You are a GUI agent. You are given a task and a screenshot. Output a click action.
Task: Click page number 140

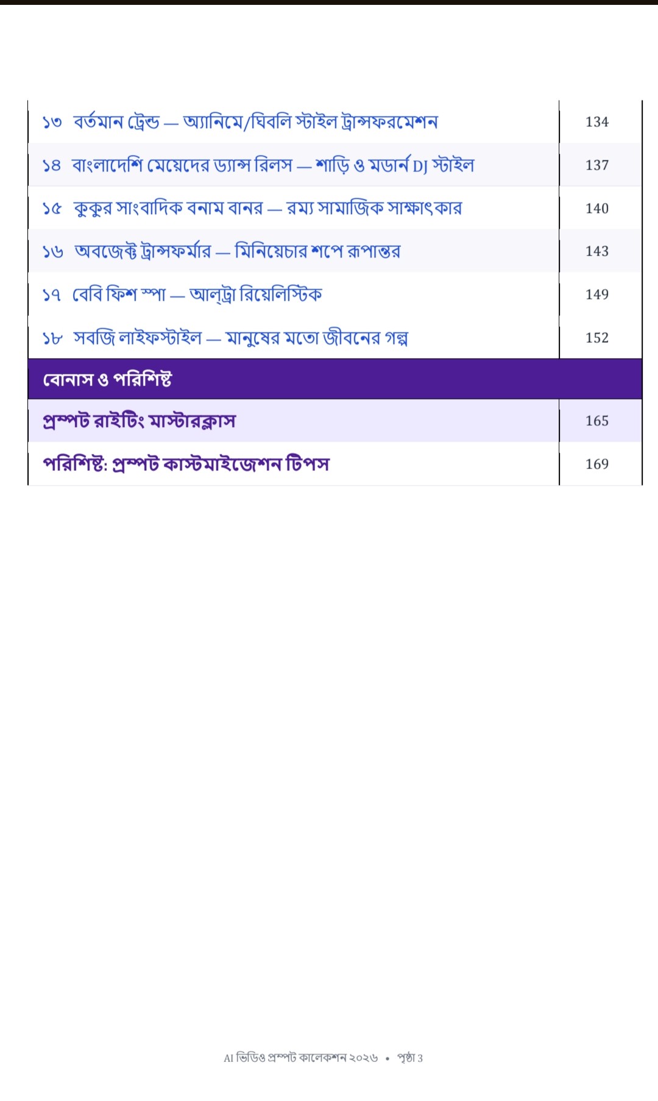597,209
